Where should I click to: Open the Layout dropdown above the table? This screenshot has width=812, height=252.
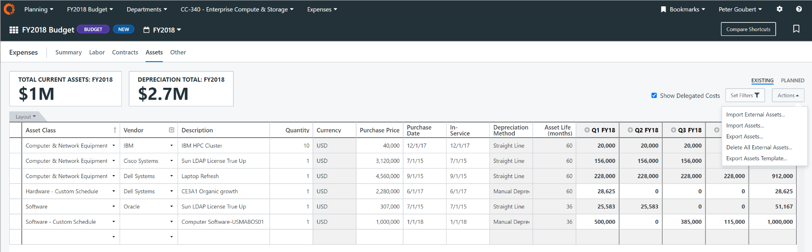point(26,117)
